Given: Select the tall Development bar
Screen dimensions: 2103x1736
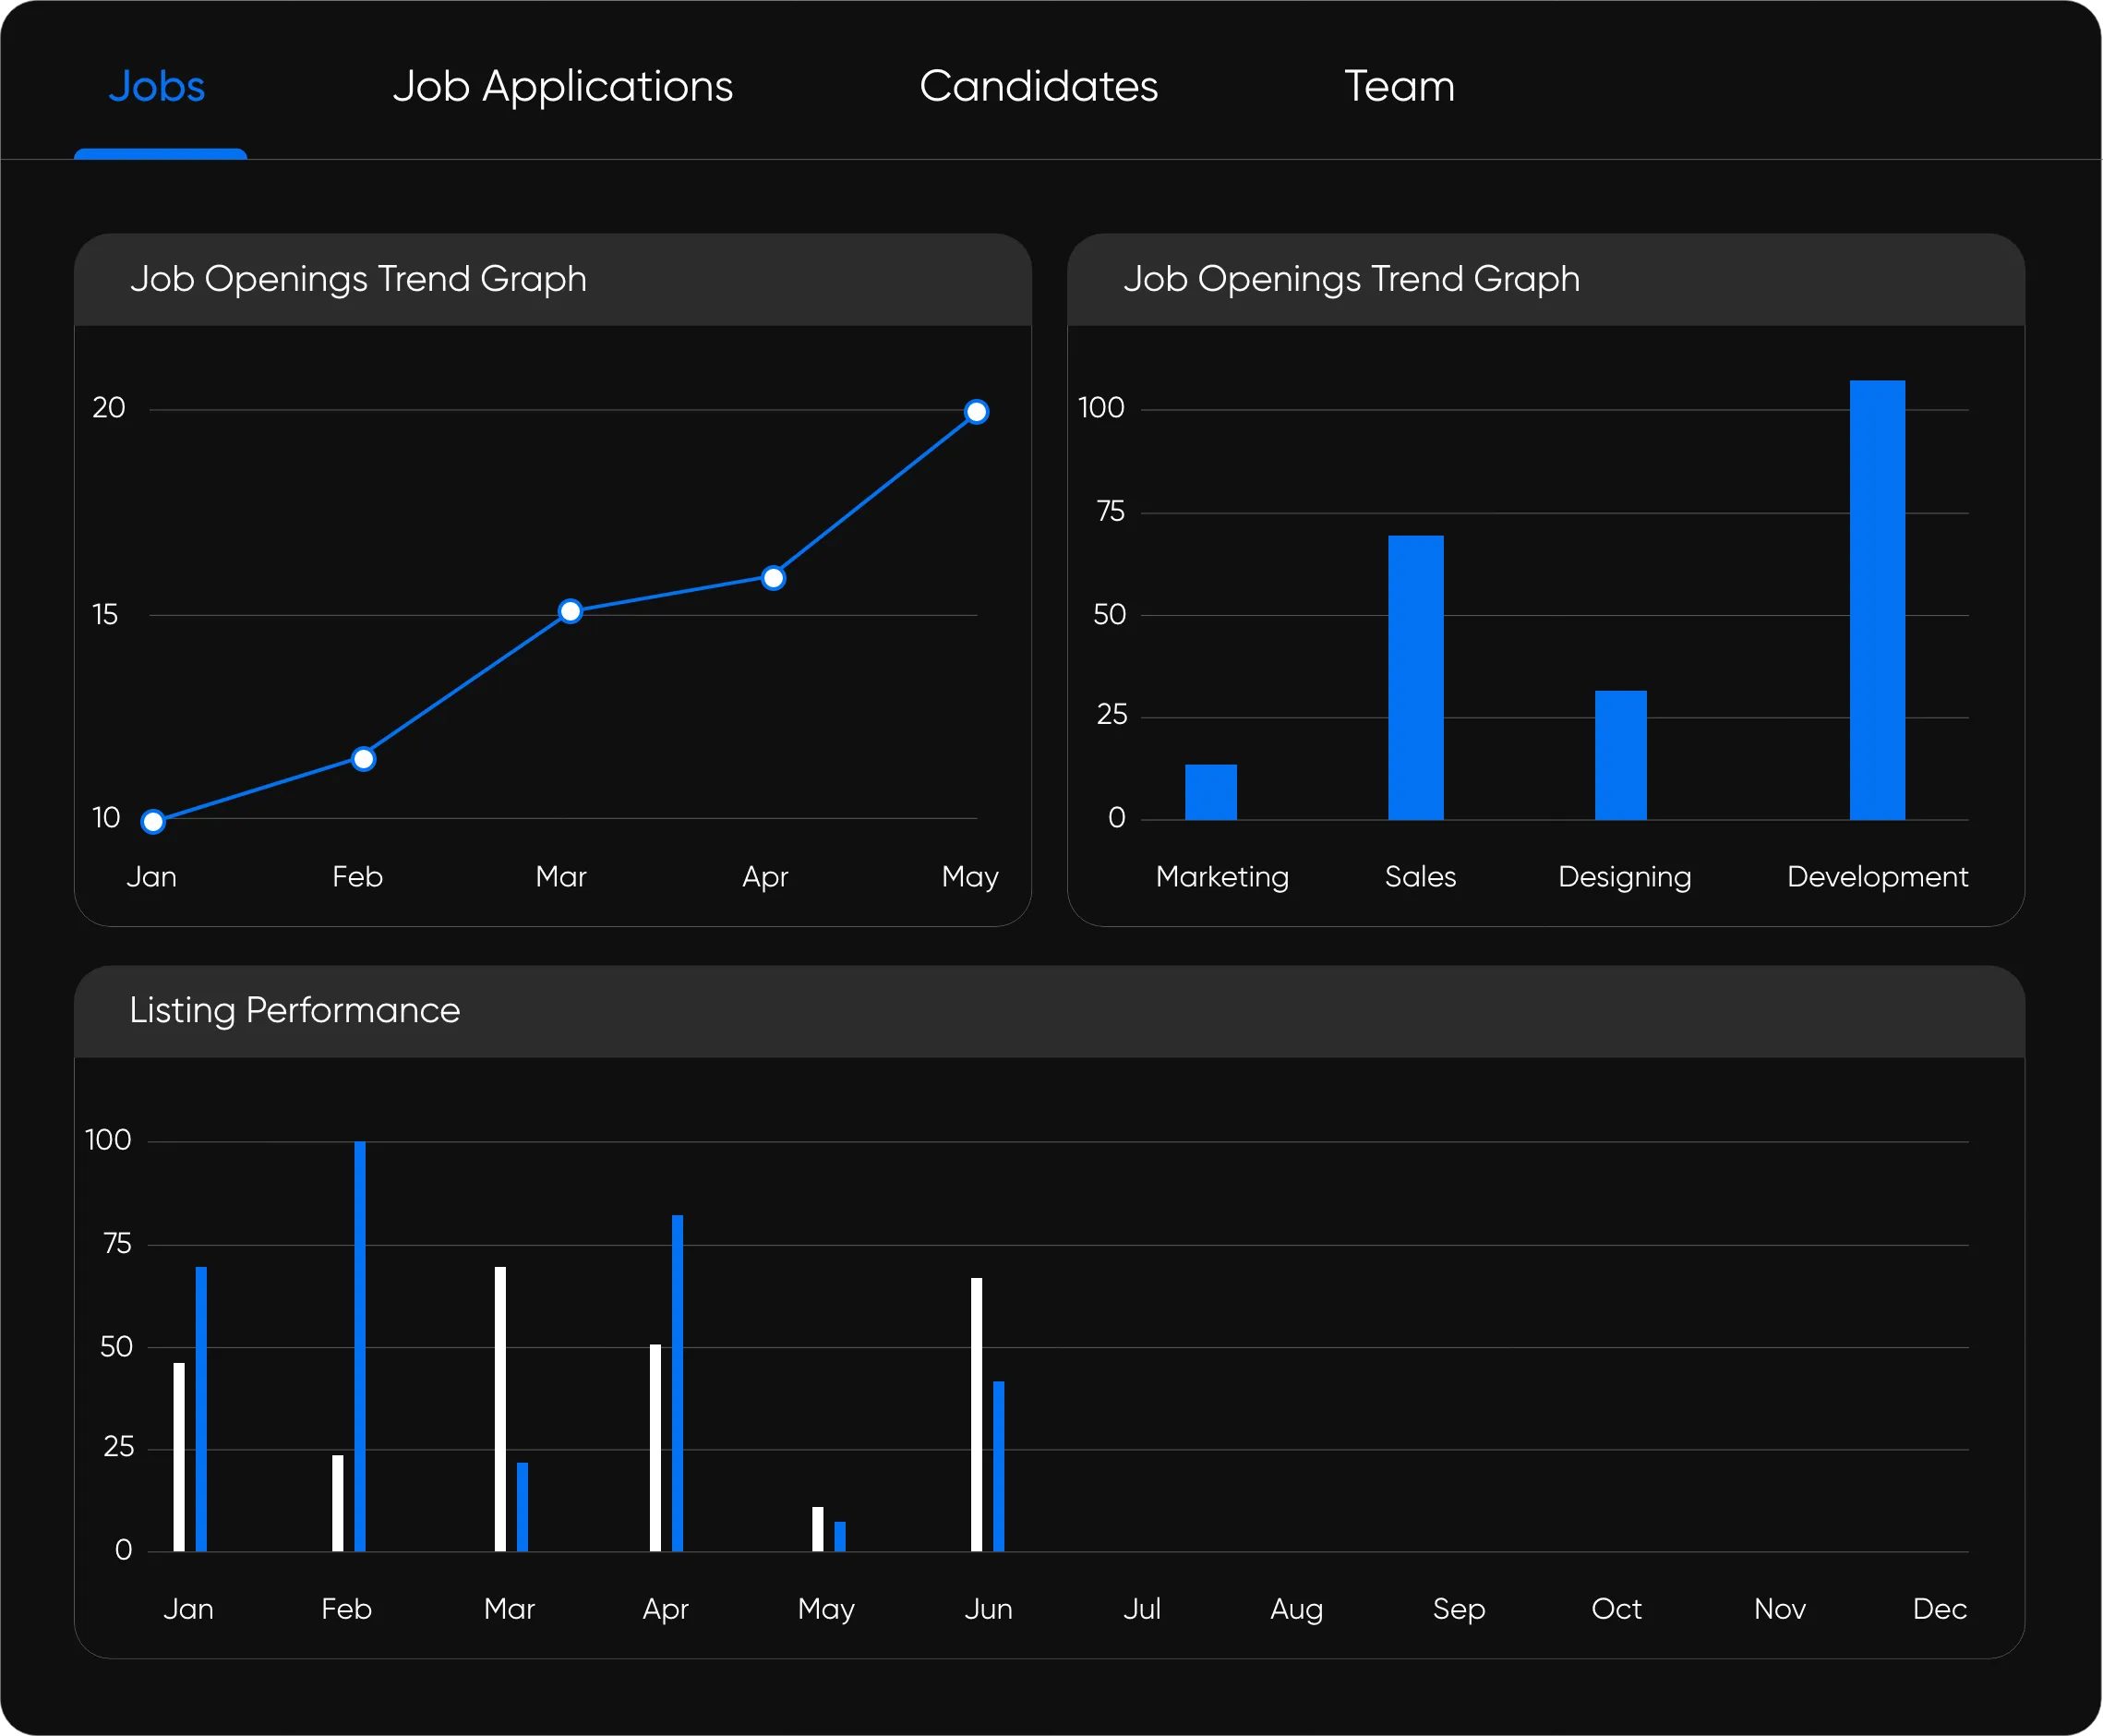Looking at the screenshot, I should [x=1877, y=600].
